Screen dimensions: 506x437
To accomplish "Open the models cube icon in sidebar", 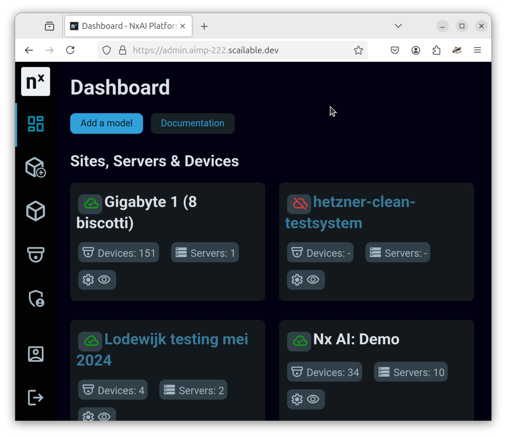I will pos(36,211).
